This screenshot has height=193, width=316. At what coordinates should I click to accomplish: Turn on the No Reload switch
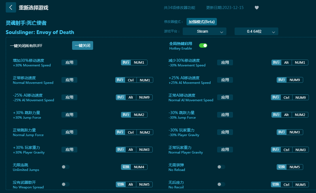221,167
